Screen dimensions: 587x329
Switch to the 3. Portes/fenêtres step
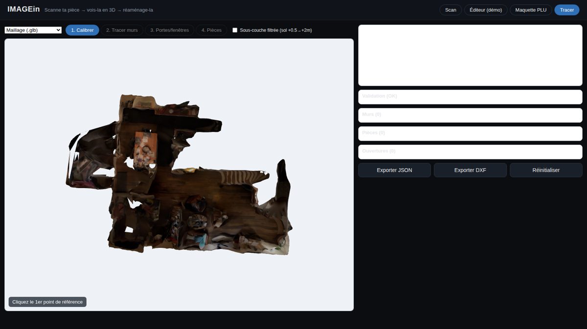(169, 30)
